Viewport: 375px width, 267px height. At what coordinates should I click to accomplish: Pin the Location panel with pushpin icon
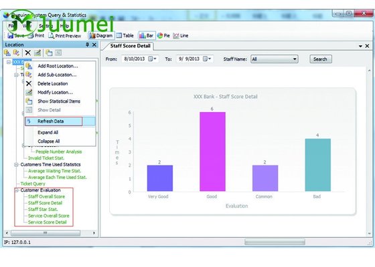[x=87, y=45]
